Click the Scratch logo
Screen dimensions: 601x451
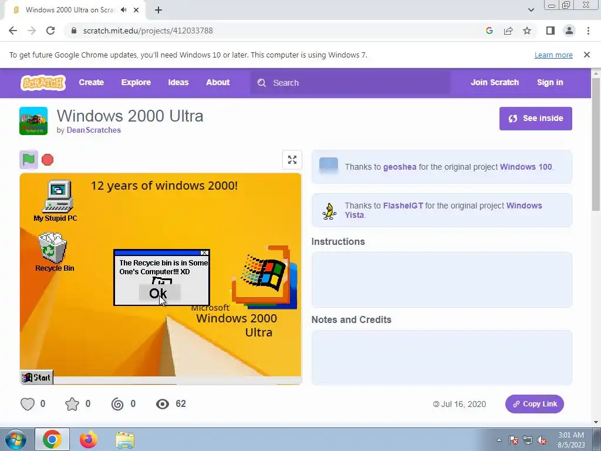[43, 83]
